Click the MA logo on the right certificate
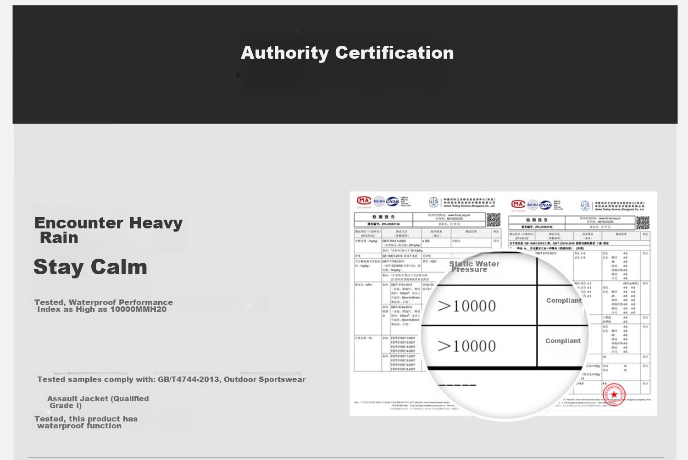The width and height of the screenshot is (688, 460). pyautogui.click(x=518, y=204)
